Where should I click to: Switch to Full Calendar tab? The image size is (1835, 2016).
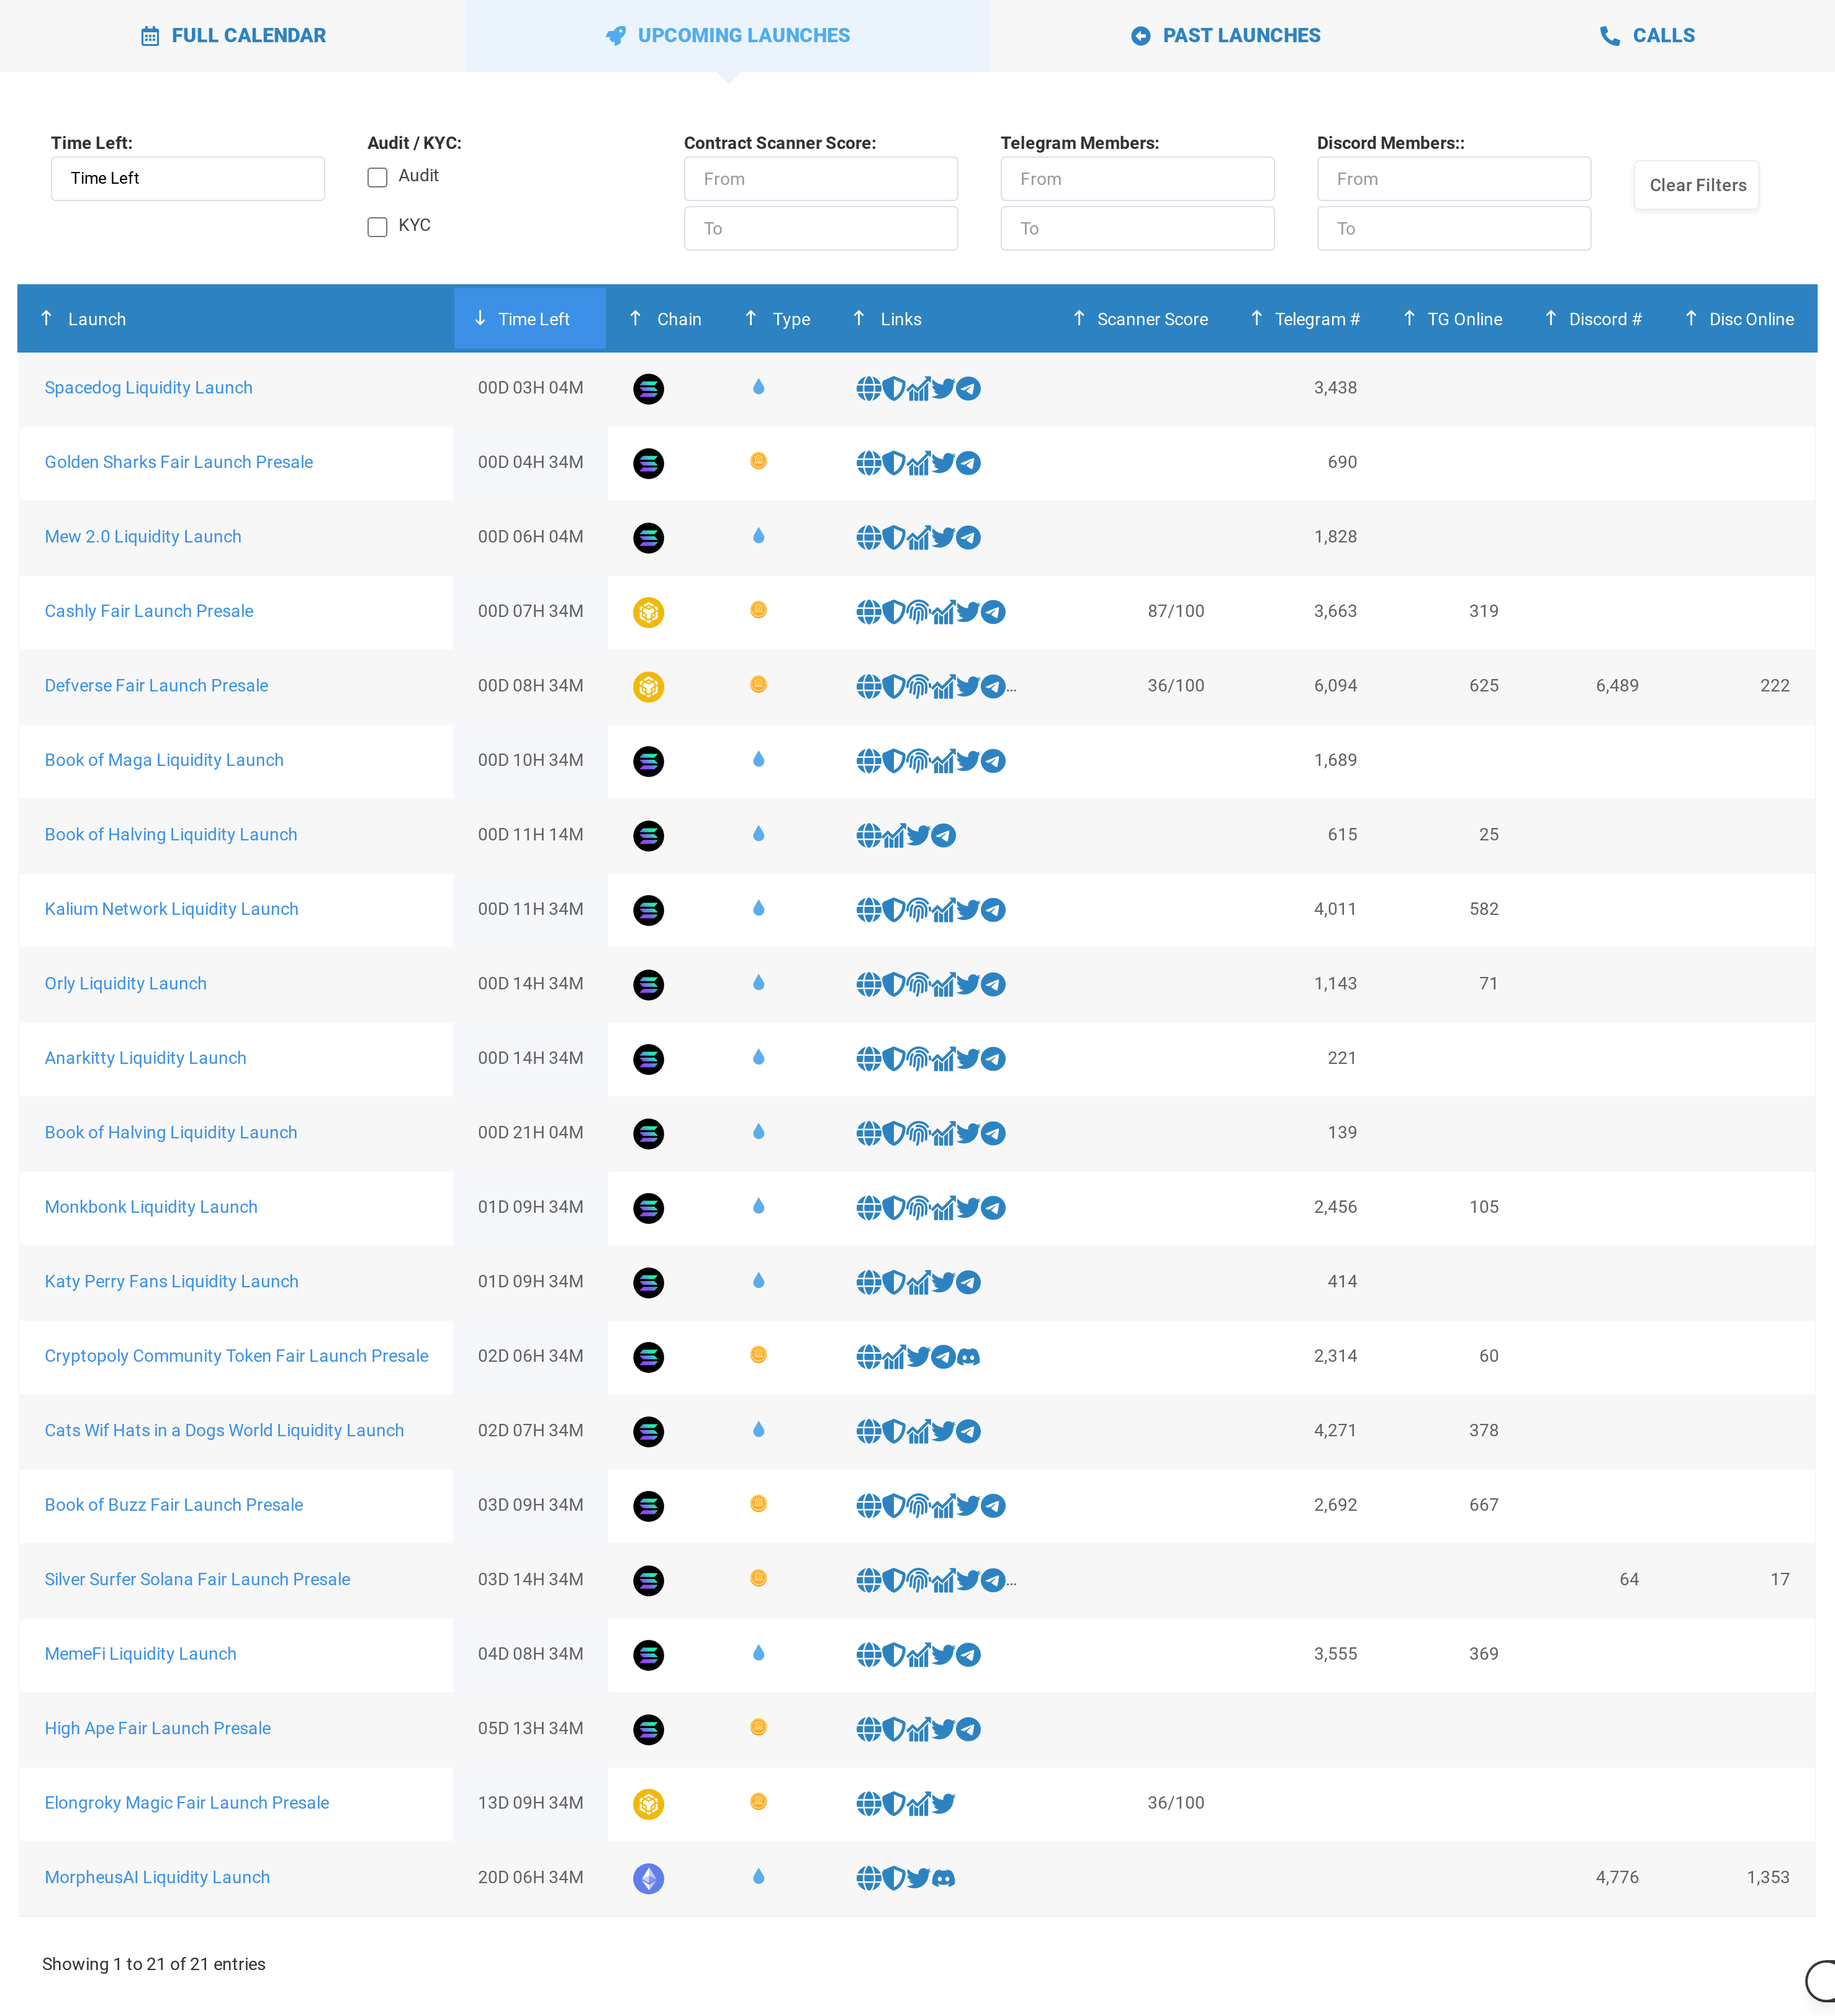(x=233, y=36)
